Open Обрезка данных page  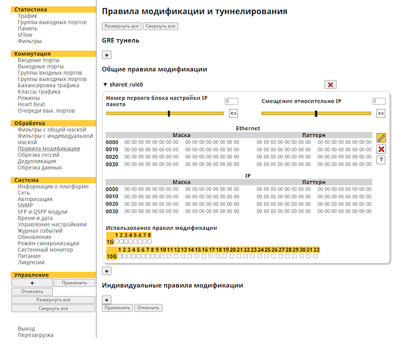[40, 167]
